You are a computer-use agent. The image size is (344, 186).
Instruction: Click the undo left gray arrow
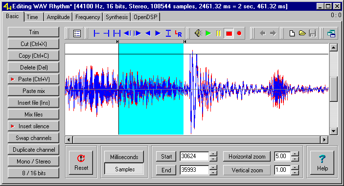point(263,33)
